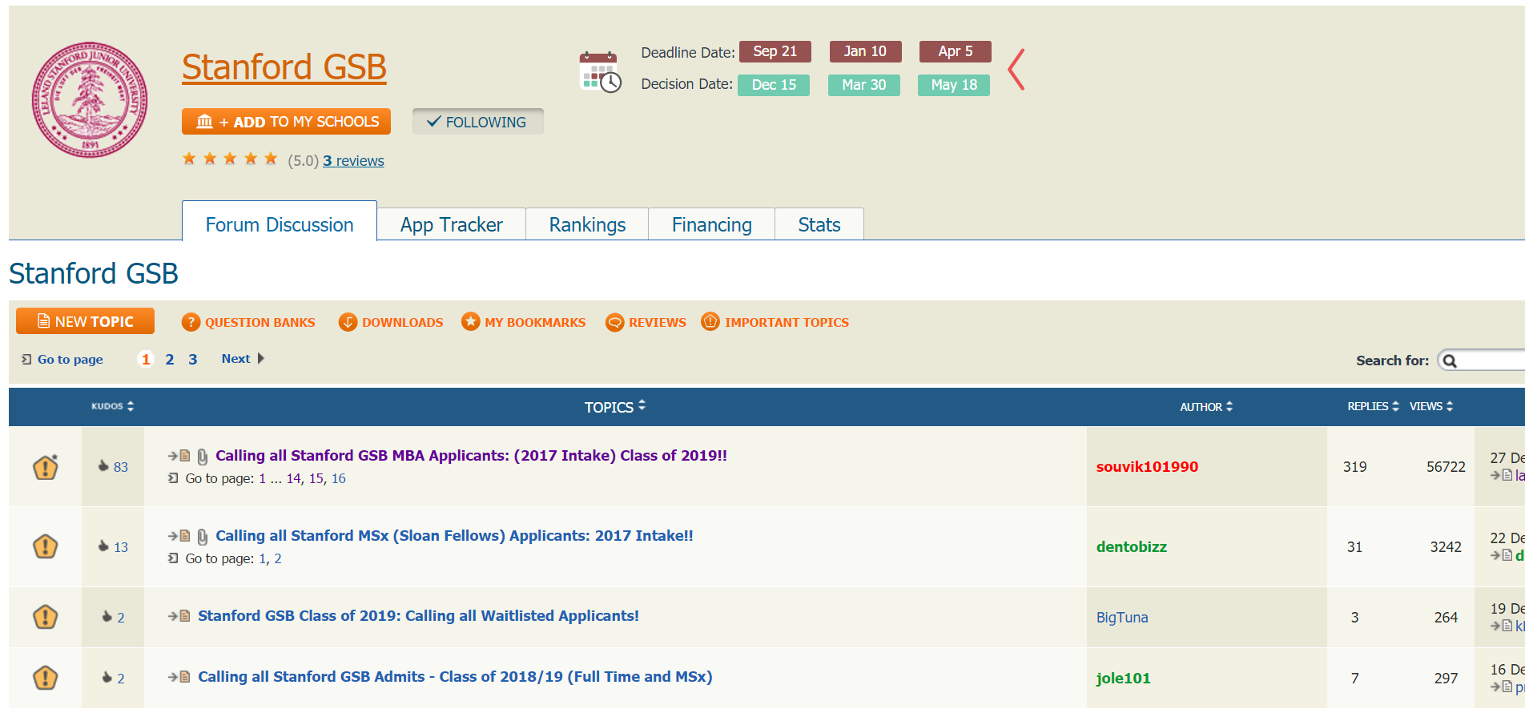Click the Important Topics exclamation icon
The image size is (1525, 709).
(x=710, y=321)
